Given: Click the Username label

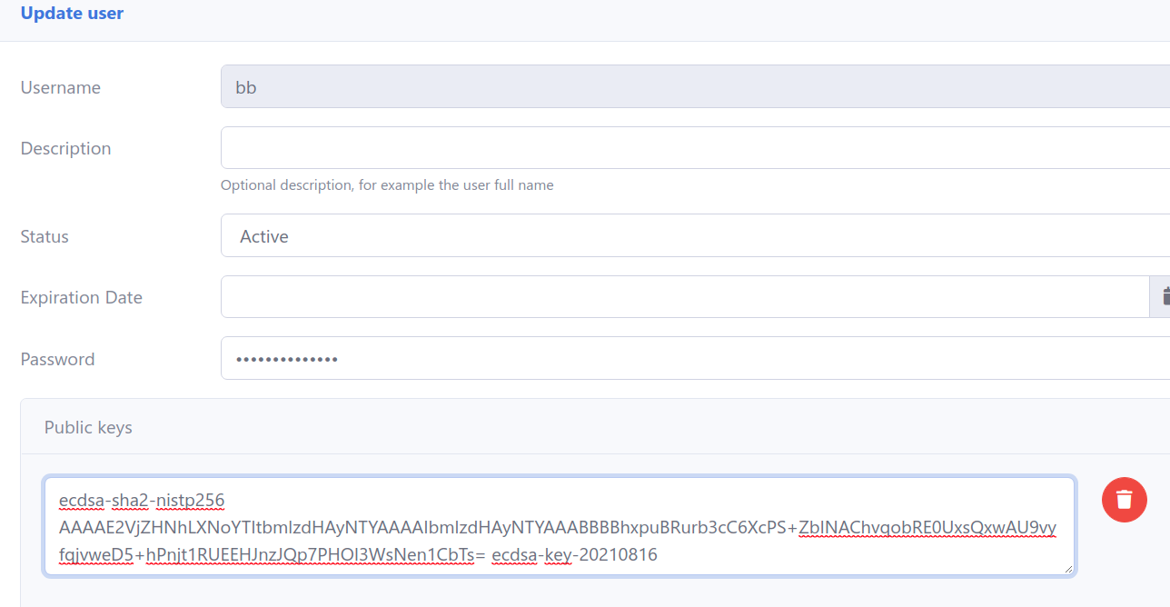Looking at the screenshot, I should click(x=60, y=87).
